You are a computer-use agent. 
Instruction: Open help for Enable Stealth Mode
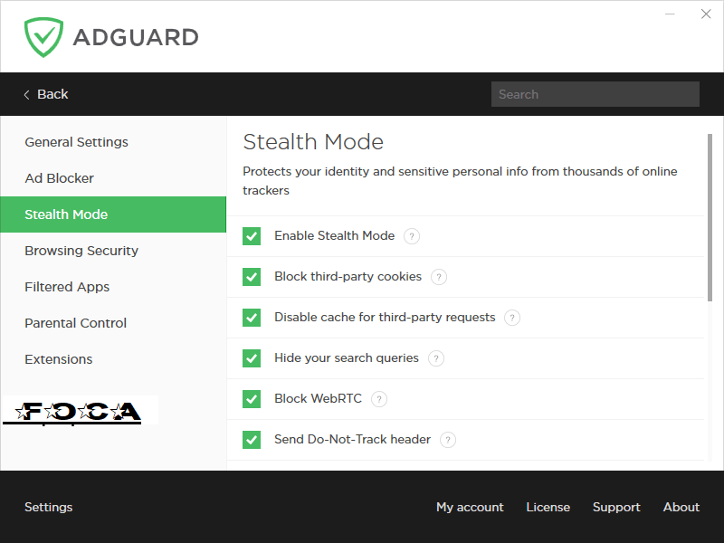(x=412, y=236)
